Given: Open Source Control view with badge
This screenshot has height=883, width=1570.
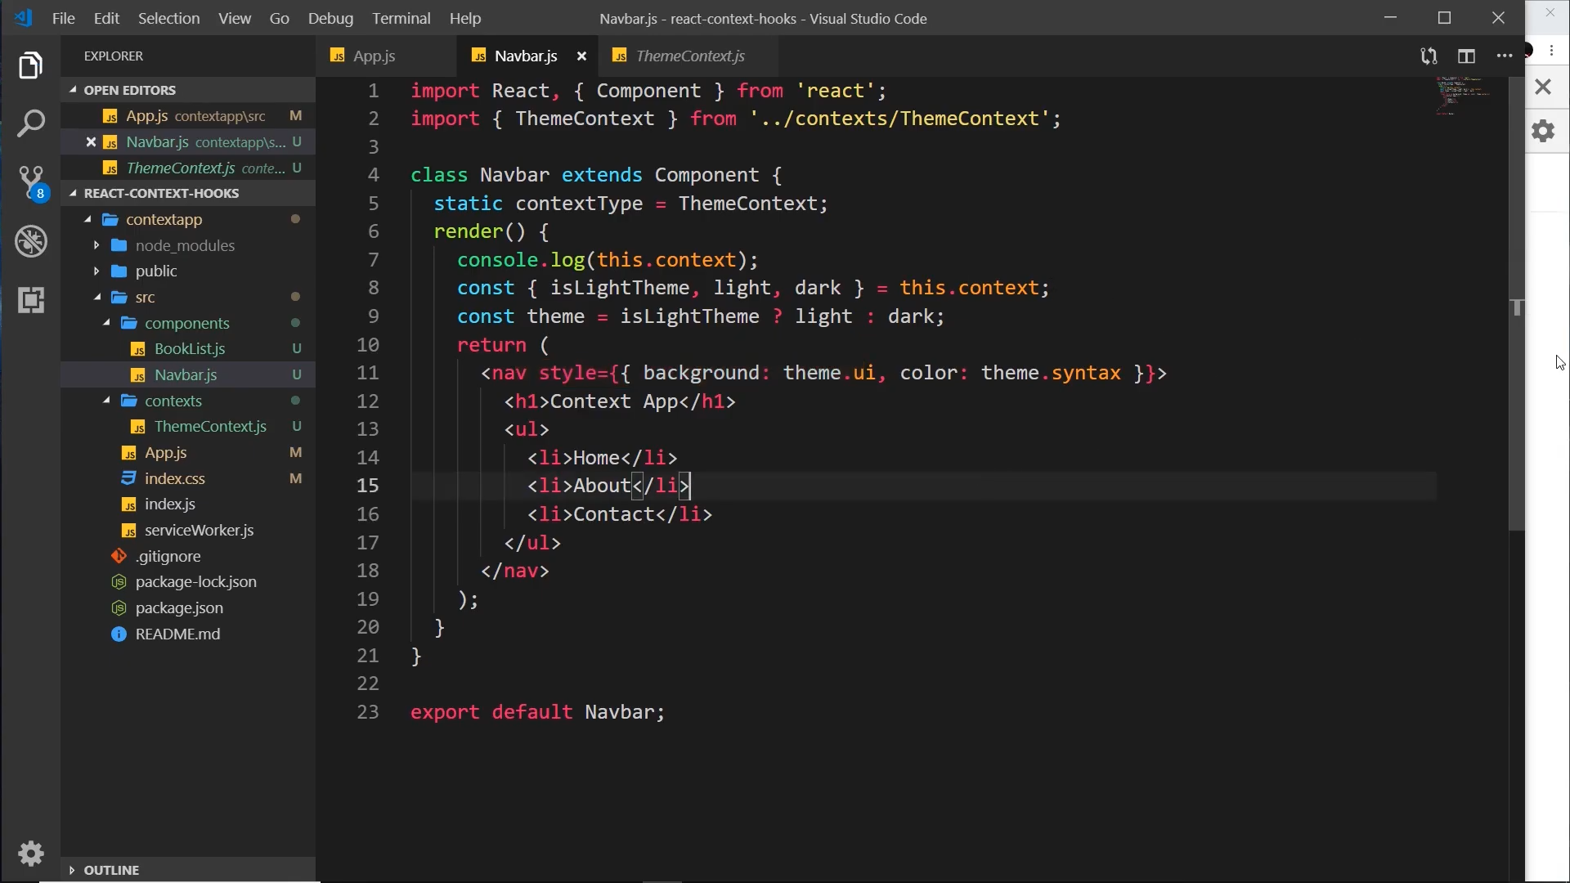Looking at the screenshot, I should (31, 182).
